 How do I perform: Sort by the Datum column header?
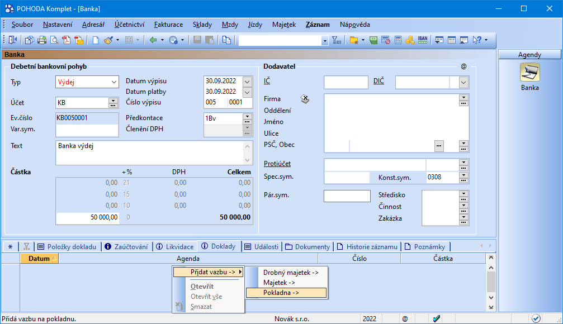pyautogui.click(x=39, y=258)
